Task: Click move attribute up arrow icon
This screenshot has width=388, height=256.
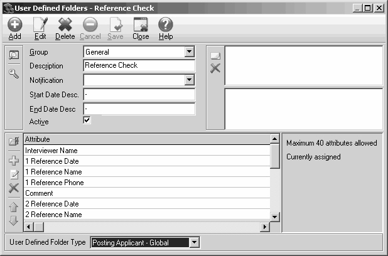Action: tap(13, 206)
